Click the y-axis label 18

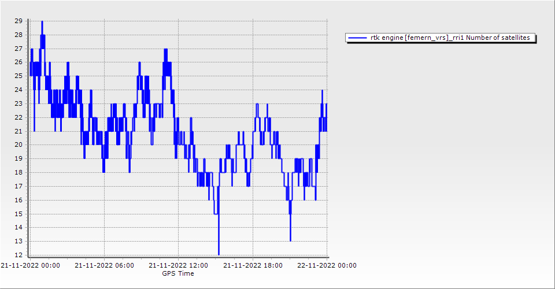pyautogui.click(x=18, y=172)
